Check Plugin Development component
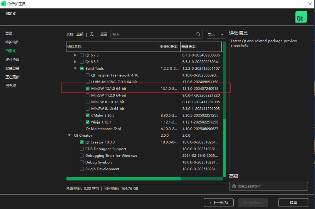This screenshot has height=209, width=315. tap(82, 169)
